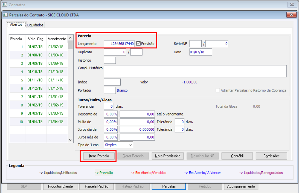Image resolution: width=299 pixels, height=193 pixels.
Task: Click the Juros mês de percentage field
Action: pos(111,137)
